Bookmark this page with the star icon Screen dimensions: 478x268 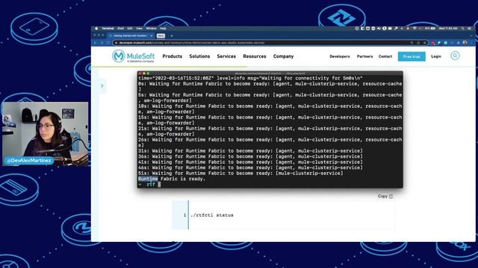[x=425, y=43]
